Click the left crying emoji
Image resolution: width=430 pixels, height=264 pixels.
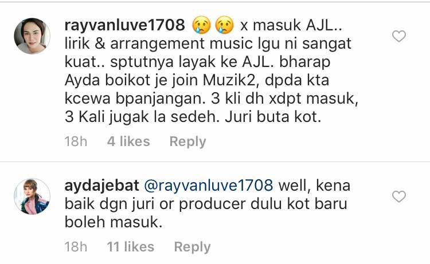click(202, 25)
